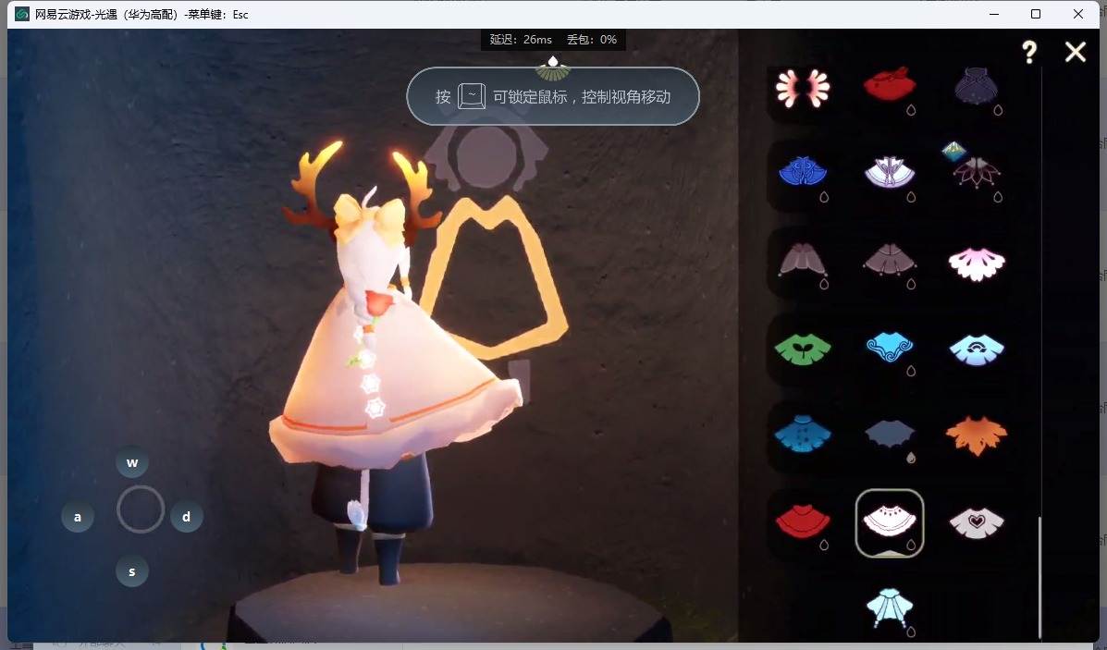
Task: Close the cape selection panel
Action: click(x=1075, y=52)
